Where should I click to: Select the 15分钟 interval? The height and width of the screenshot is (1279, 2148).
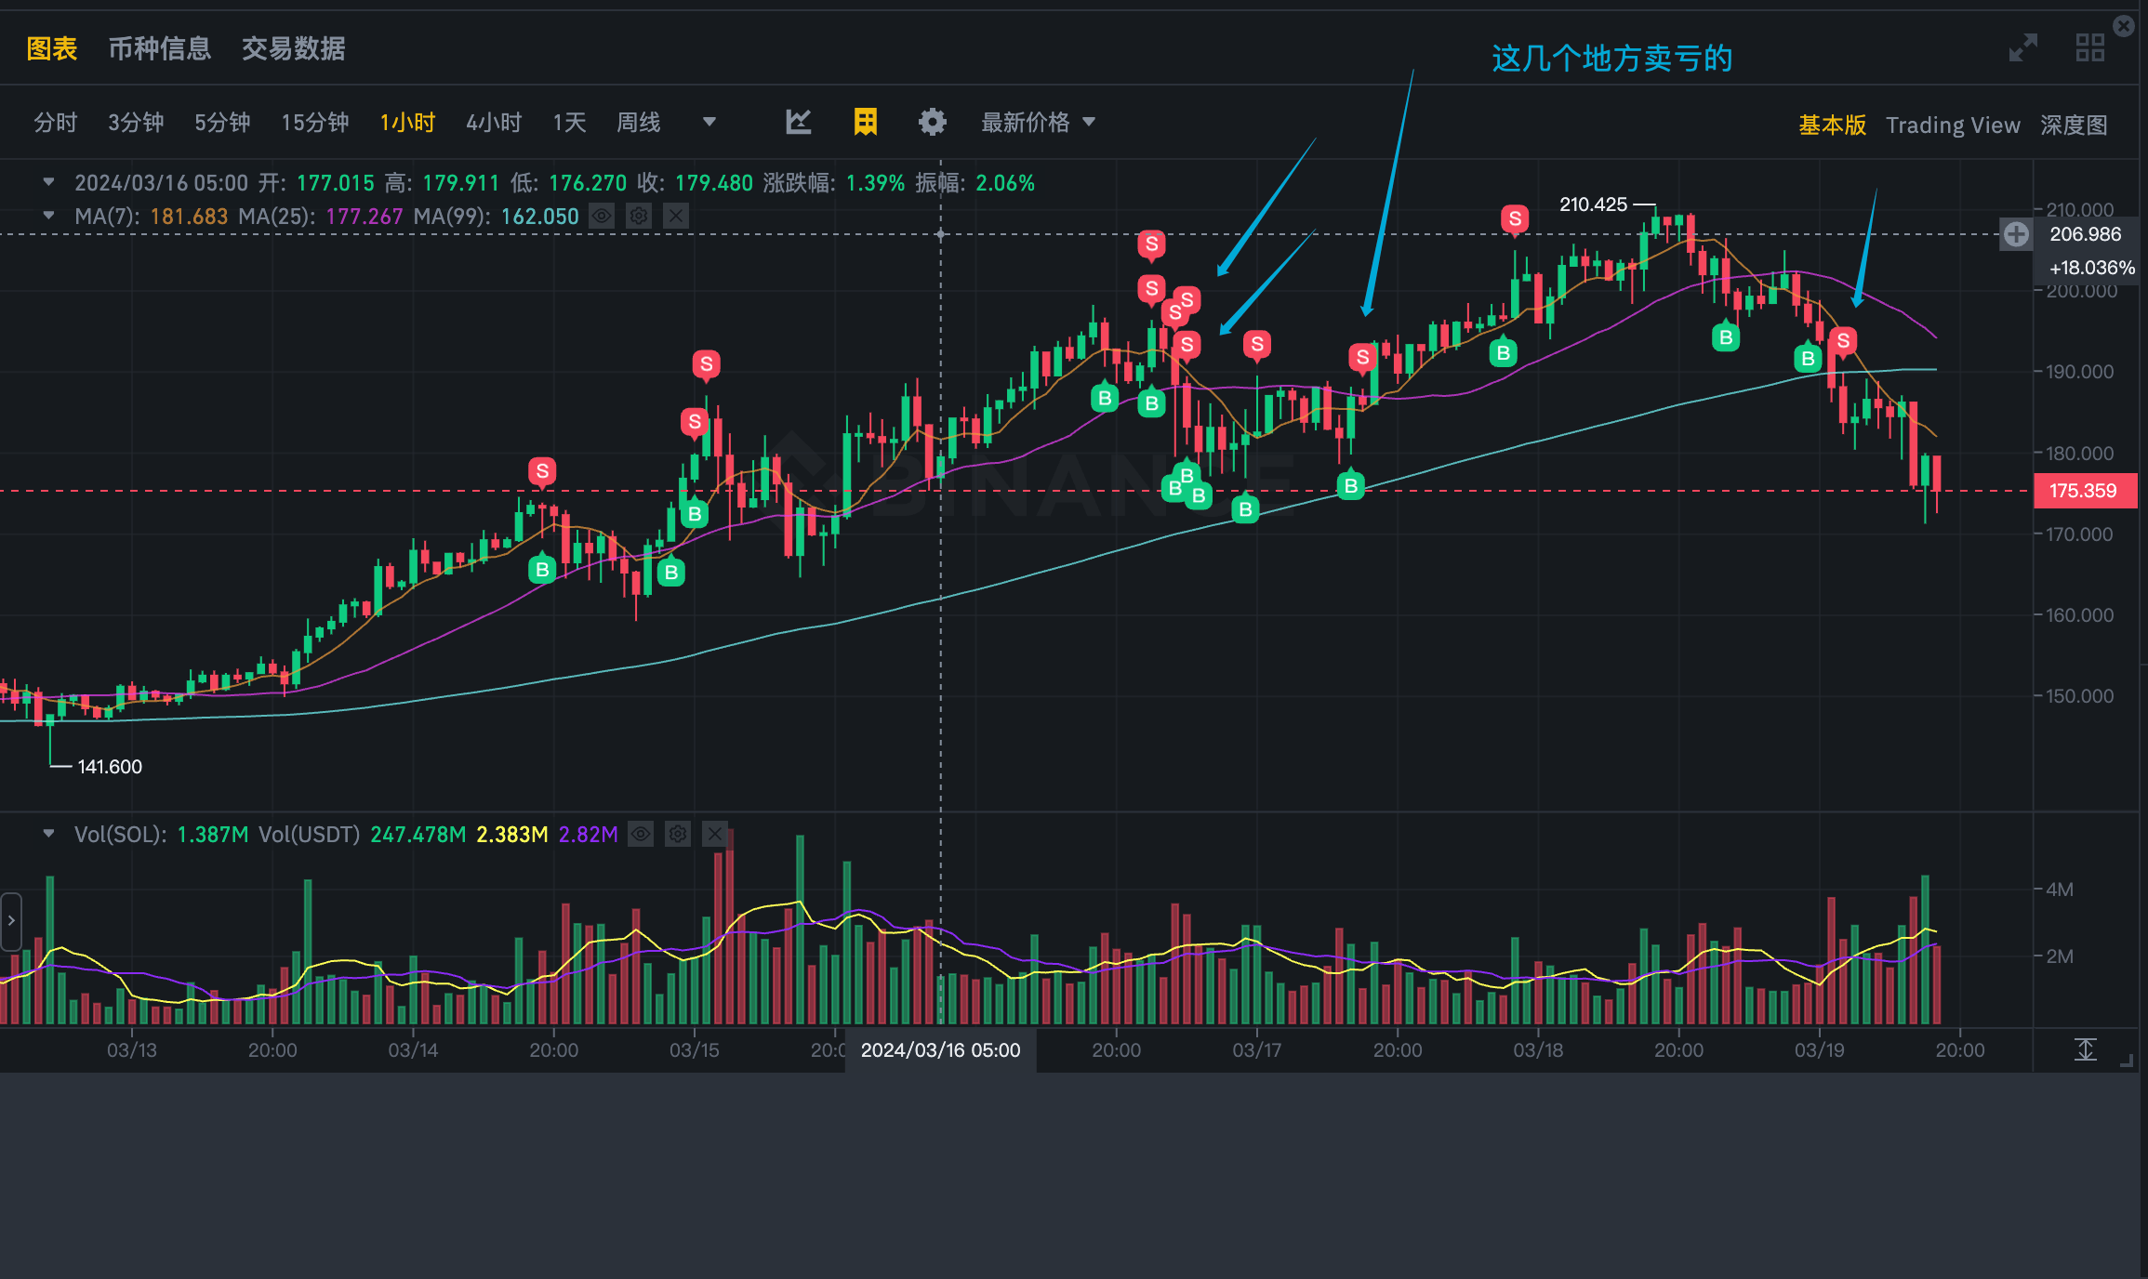point(315,122)
